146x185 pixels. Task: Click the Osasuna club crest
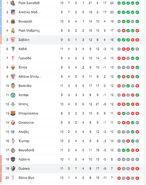point(13,123)
